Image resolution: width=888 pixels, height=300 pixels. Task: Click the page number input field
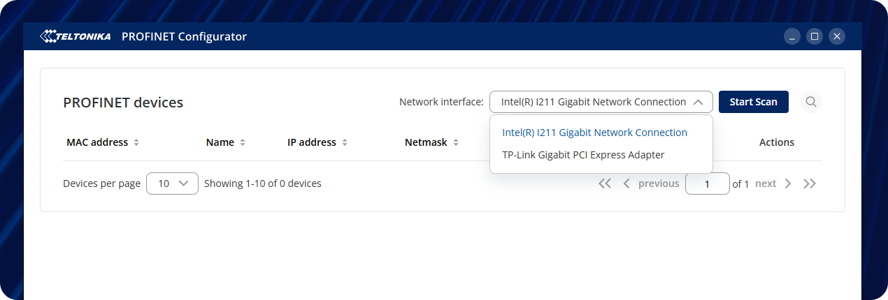(x=708, y=183)
